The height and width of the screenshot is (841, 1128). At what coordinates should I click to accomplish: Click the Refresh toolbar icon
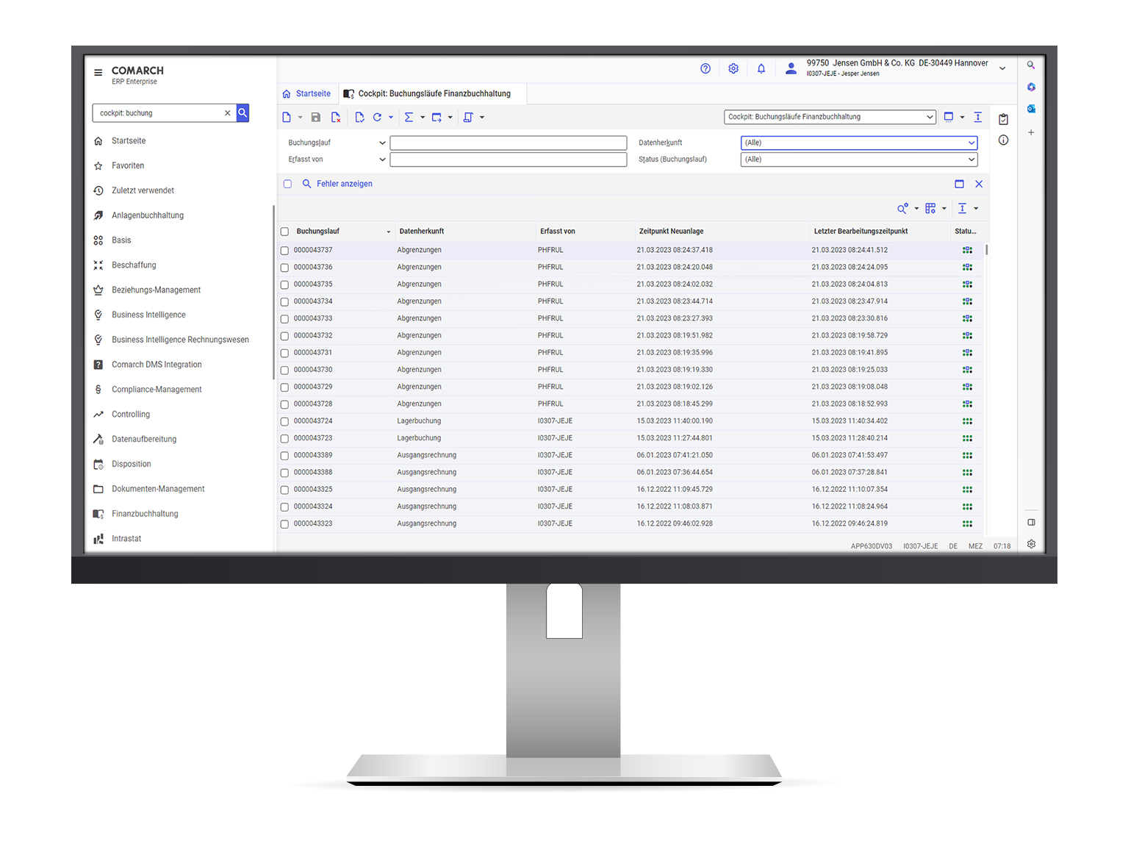click(377, 118)
